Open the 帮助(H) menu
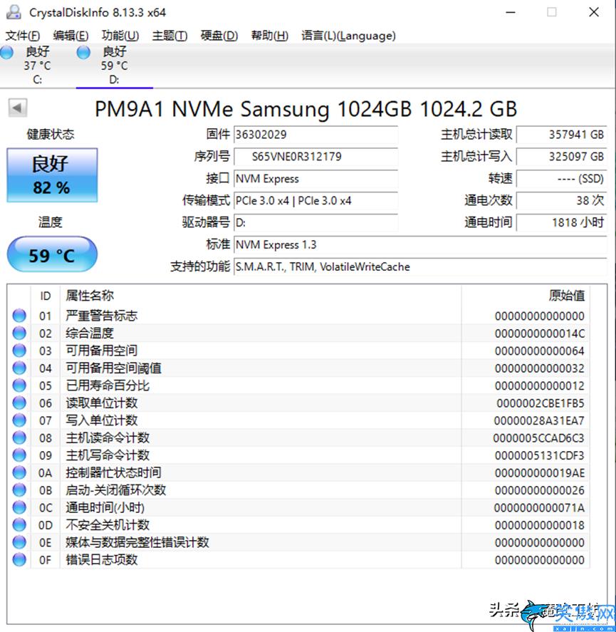This screenshot has height=632, width=616. coord(269,36)
